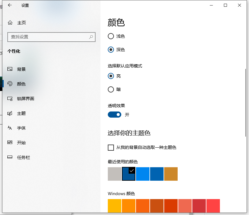Select the 暗 (Dark) default app mode
249x215 pixels.
(x=111, y=89)
